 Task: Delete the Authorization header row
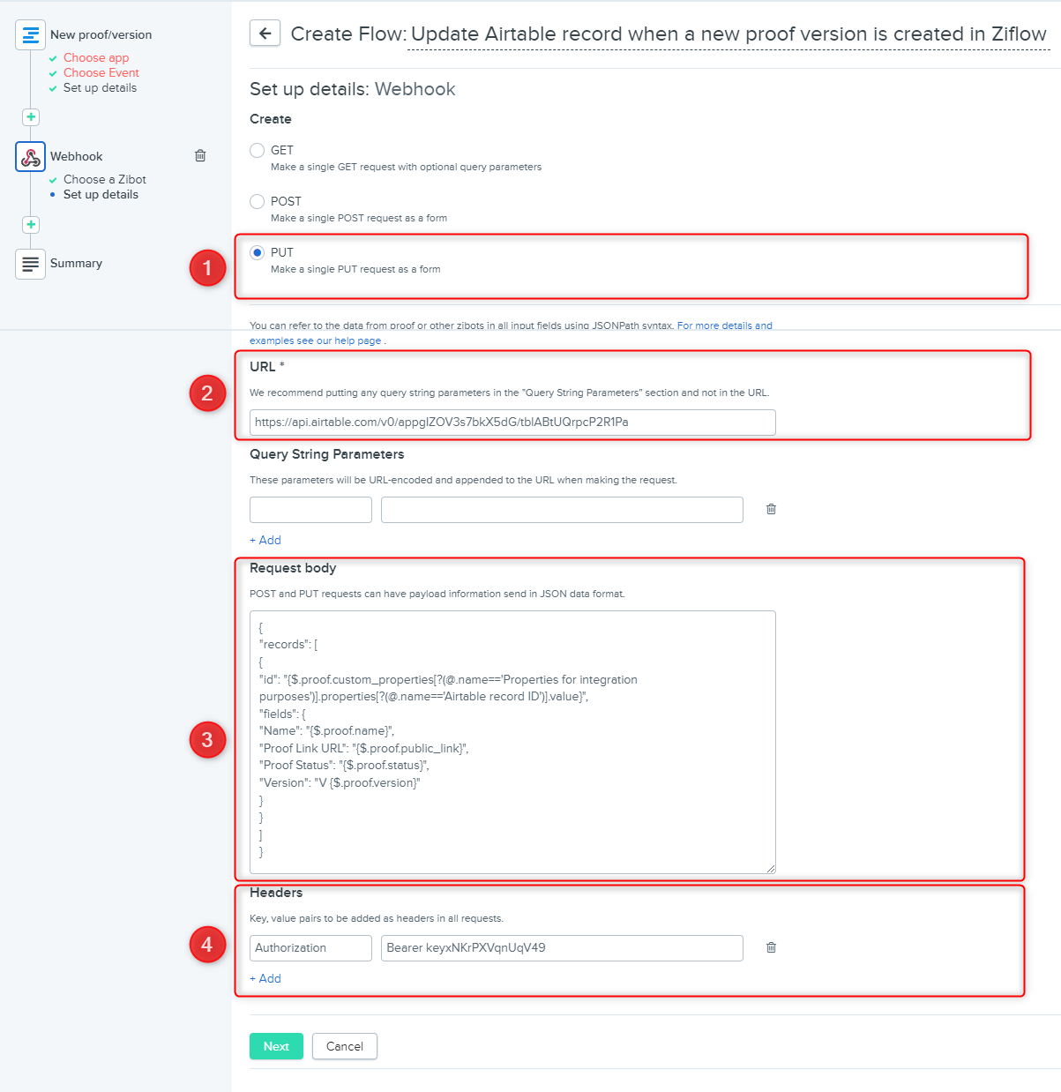click(x=771, y=947)
